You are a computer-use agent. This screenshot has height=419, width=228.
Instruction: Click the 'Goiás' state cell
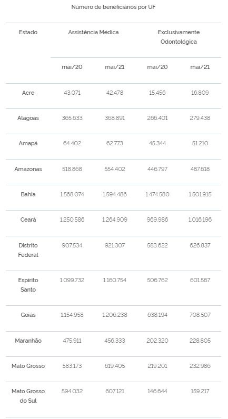[x=28, y=315]
